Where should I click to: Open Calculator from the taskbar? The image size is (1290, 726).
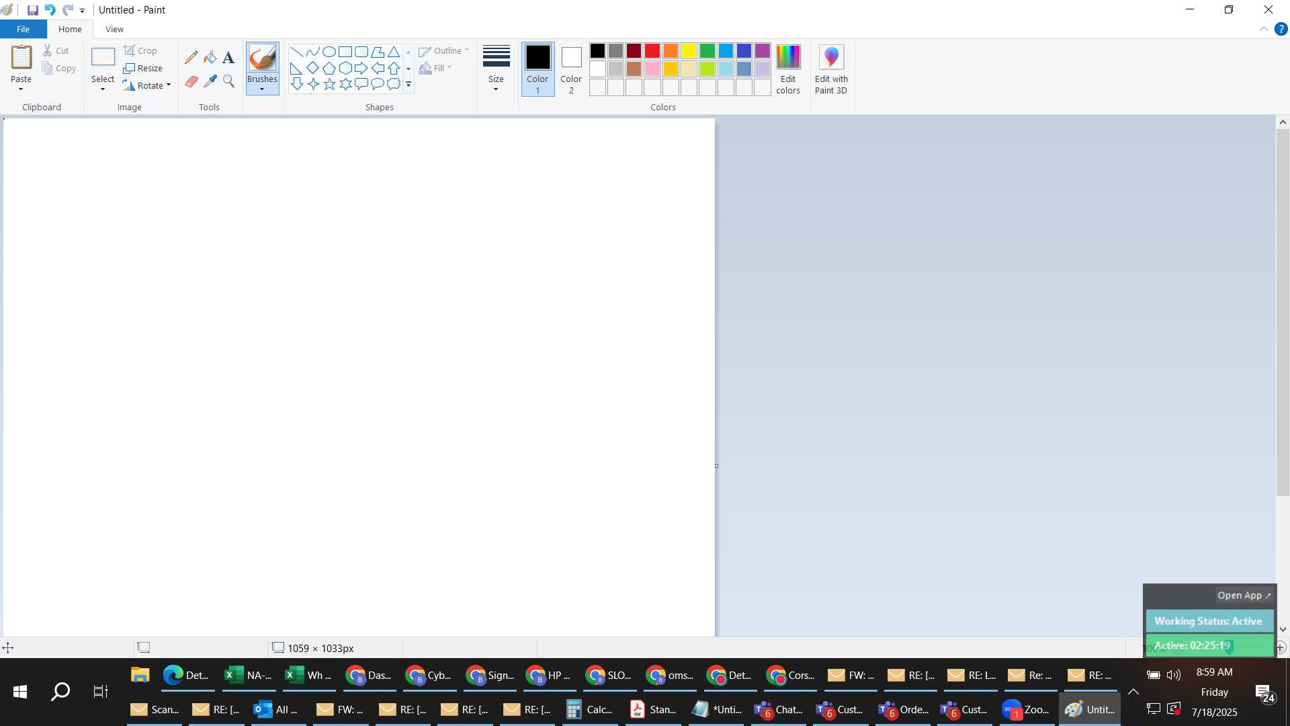(590, 709)
